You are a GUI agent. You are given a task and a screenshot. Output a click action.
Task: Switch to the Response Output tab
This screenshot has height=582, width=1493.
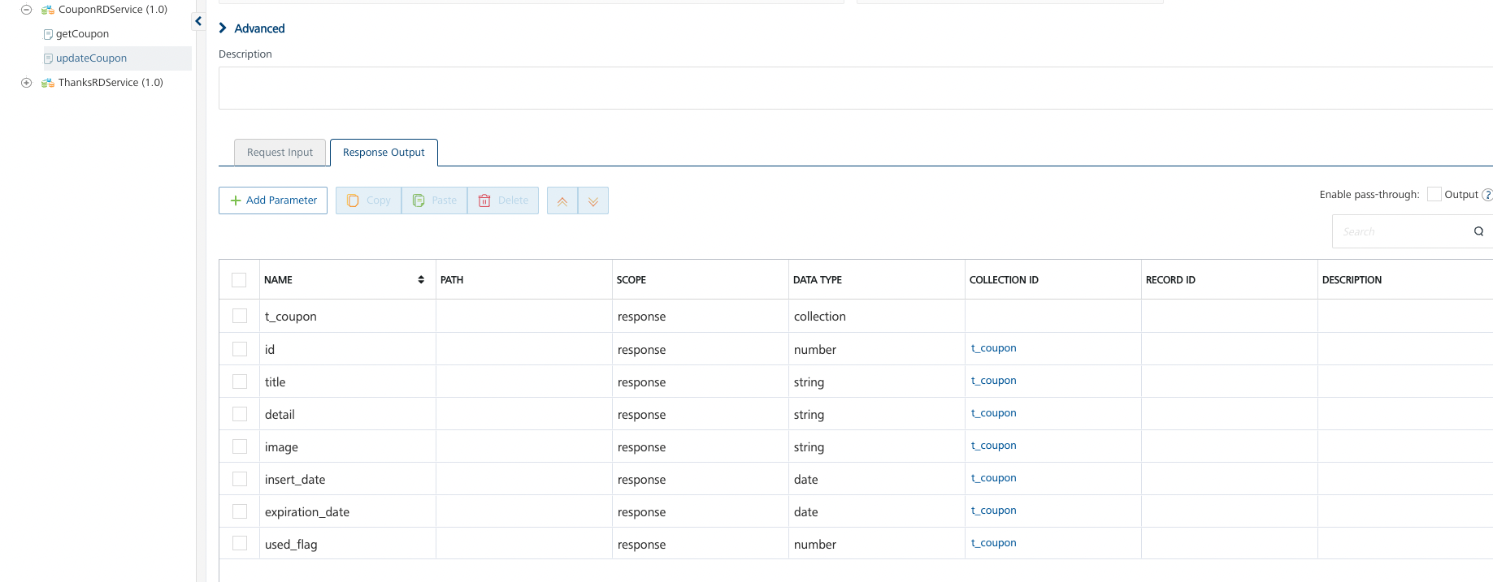pos(384,153)
